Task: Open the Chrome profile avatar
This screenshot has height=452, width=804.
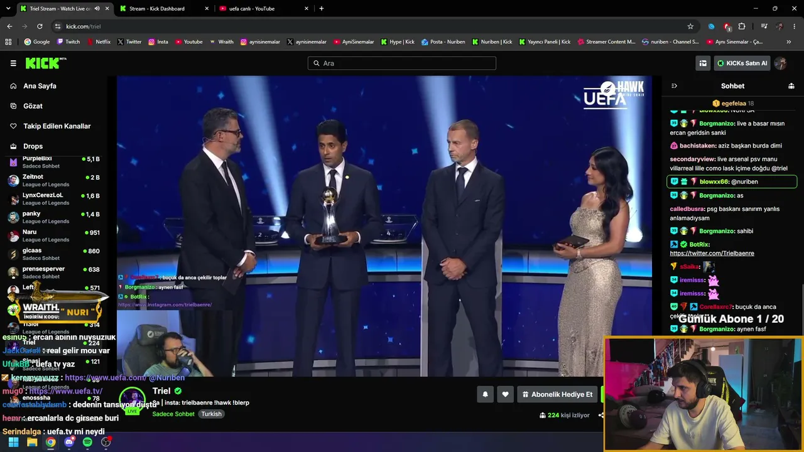Action: pos(780,26)
